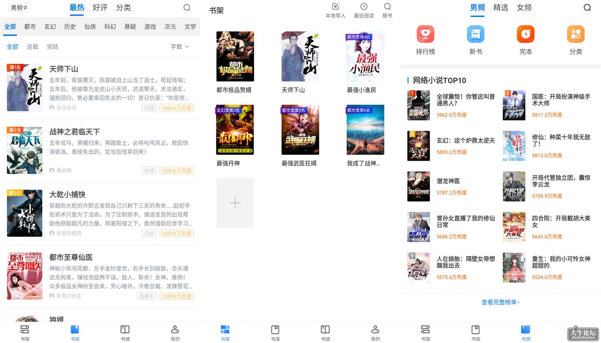Tap active 书库 icon in left screen bottom bar
601x343 pixels.
pyautogui.click(x=75, y=329)
